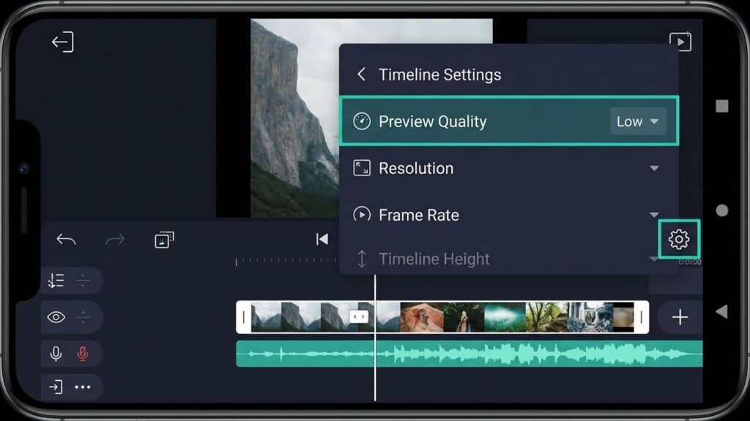Expand the Frame Rate dropdown
750x421 pixels.
pos(654,215)
